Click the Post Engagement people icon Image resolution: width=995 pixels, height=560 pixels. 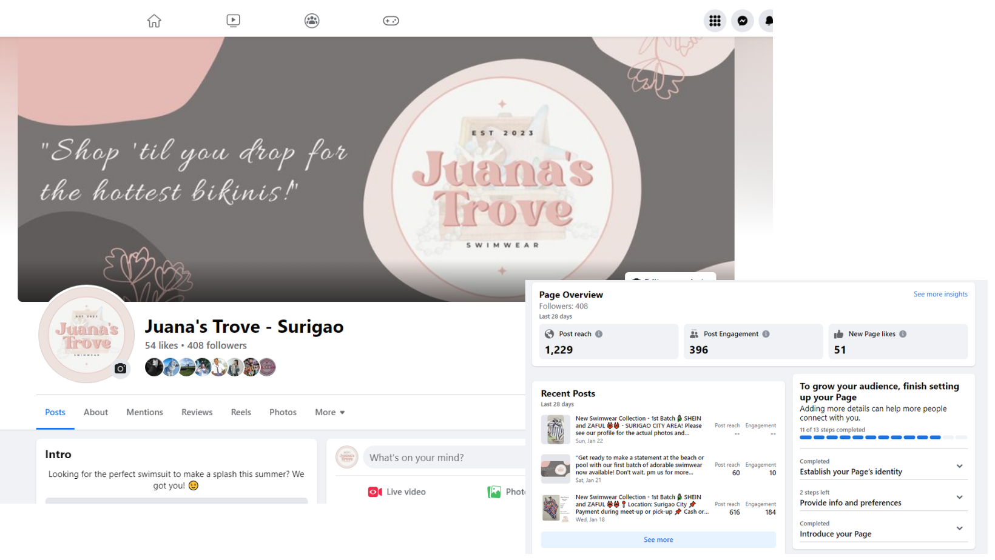pos(694,334)
